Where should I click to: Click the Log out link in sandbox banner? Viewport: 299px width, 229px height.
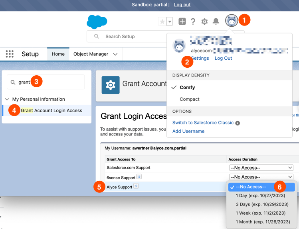[182, 5]
